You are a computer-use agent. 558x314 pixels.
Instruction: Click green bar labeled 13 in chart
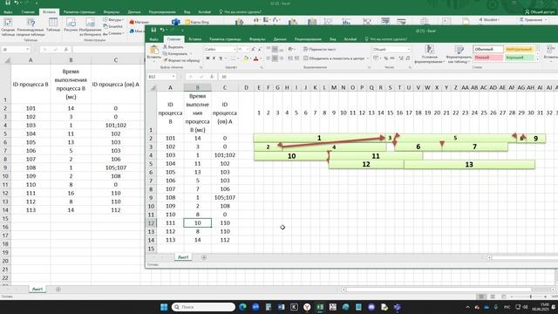[x=469, y=164]
